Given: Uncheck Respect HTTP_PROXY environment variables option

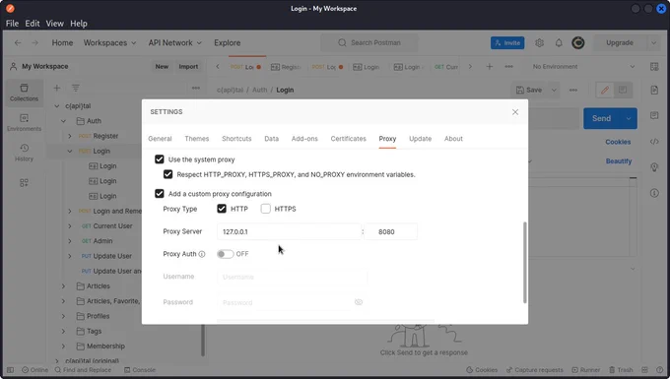Looking at the screenshot, I should click(x=167, y=174).
